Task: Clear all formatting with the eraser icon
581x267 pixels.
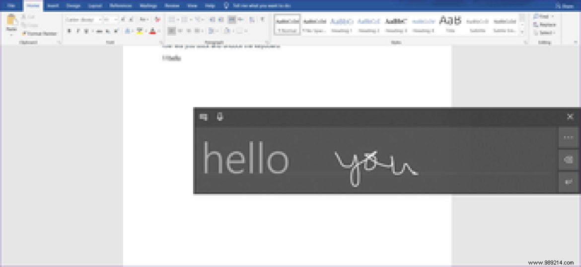Action: coord(158,20)
